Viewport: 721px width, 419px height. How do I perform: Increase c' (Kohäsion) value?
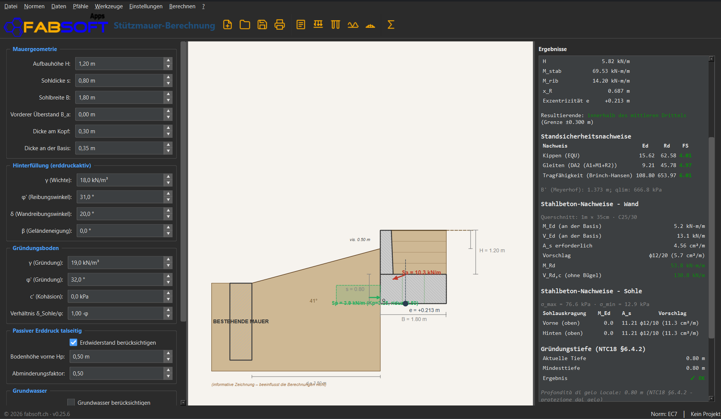(x=168, y=293)
